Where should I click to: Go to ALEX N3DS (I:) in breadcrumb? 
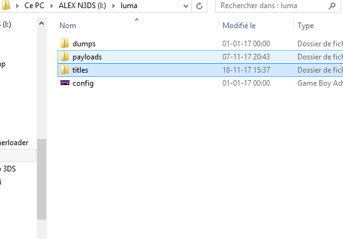coord(82,6)
